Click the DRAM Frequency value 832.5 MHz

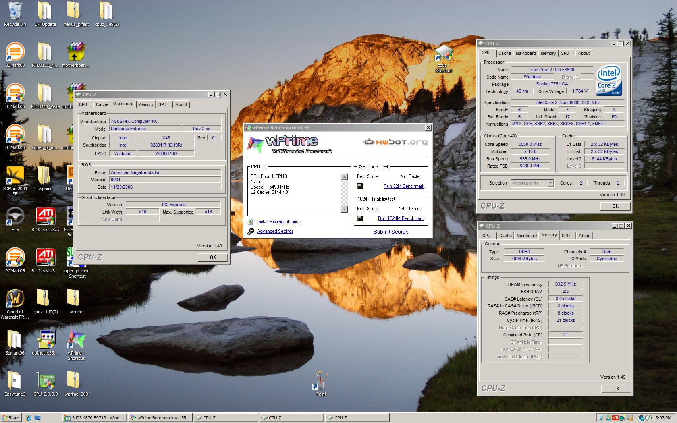tap(565, 284)
